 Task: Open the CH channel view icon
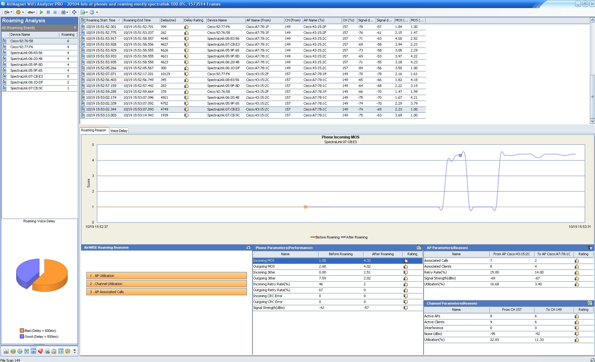tap(13, 351)
